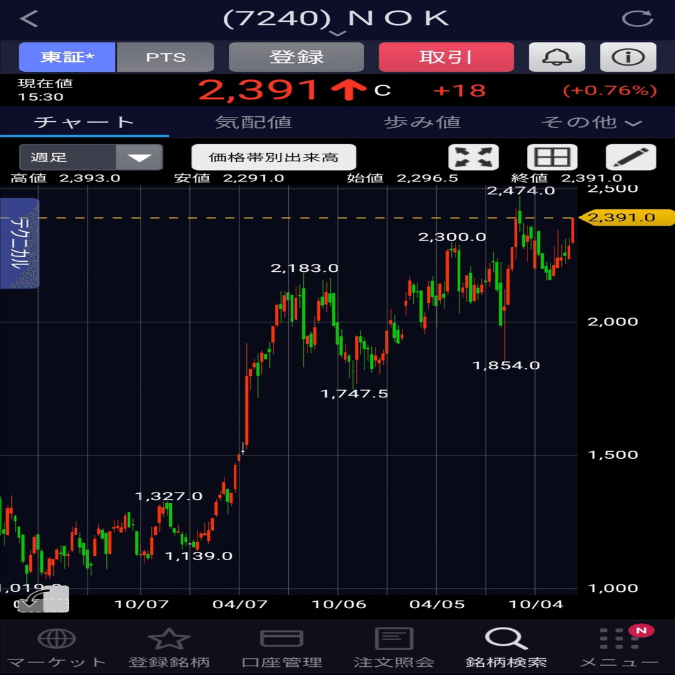Image resolution: width=675 pixels, height=675 pixels.
Task: Expand その他 dropdown tab
Action: point(591,122)
